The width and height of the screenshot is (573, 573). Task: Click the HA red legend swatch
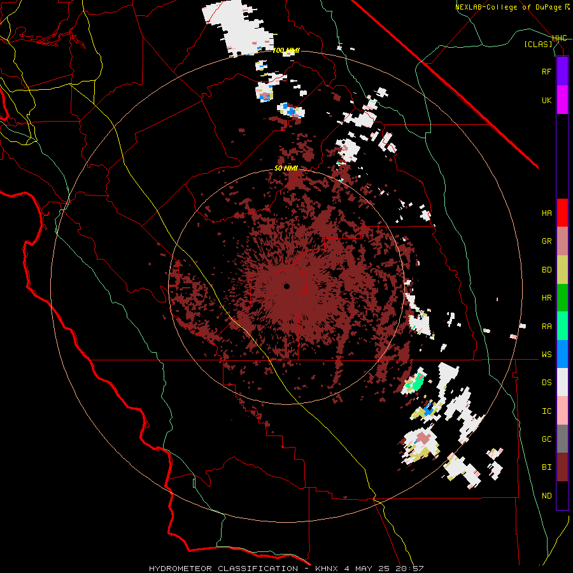pos(562,213)
